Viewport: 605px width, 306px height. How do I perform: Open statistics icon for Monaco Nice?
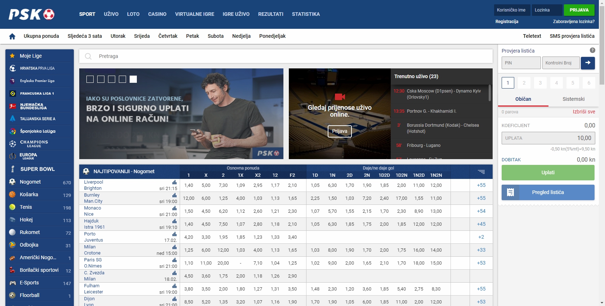174,208
